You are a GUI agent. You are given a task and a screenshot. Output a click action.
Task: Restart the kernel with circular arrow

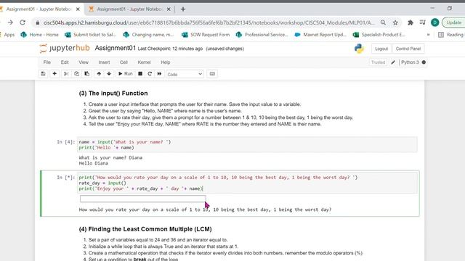coord(150,74)
